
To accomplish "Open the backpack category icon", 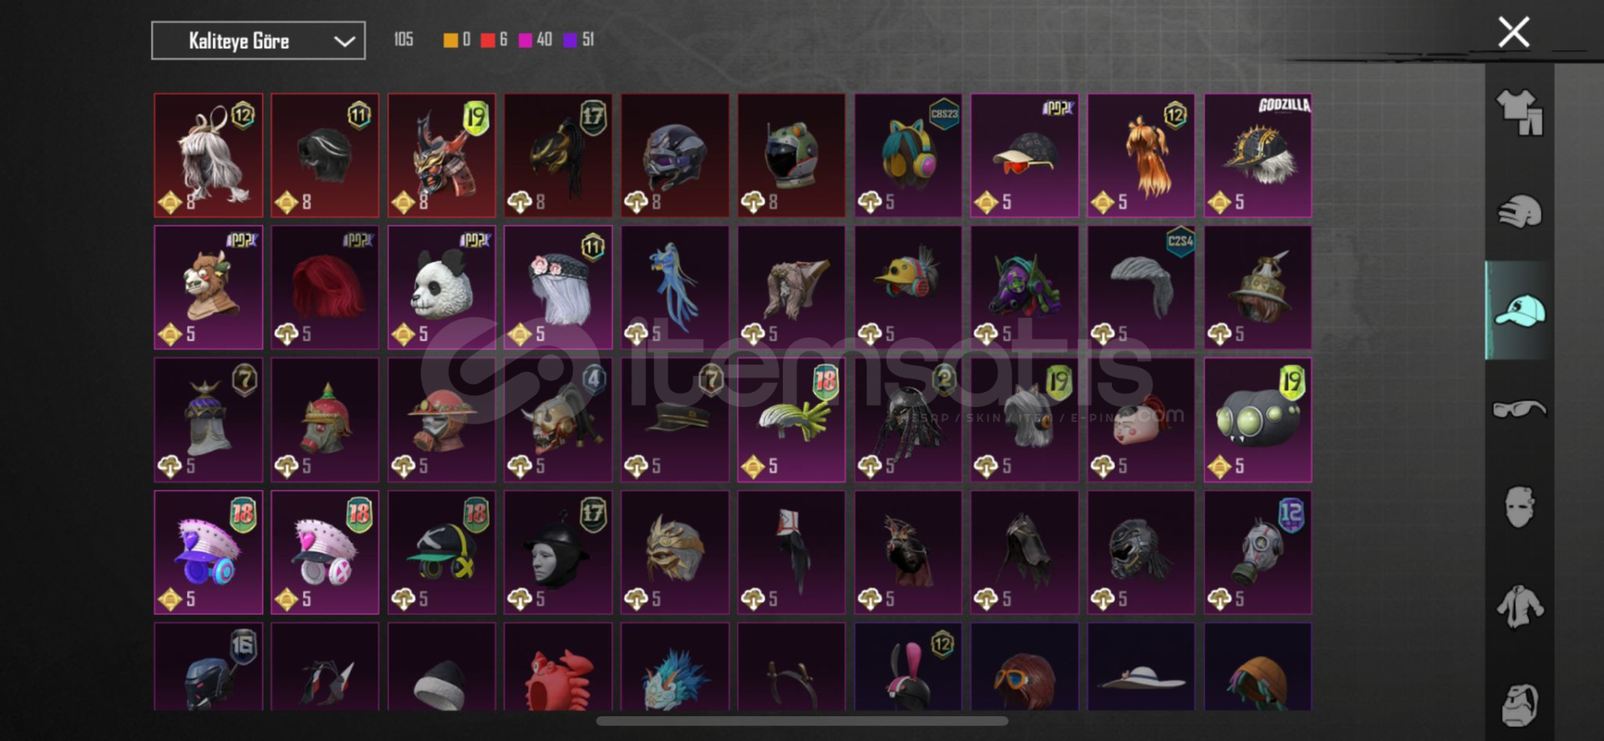I will (1520, 704).
